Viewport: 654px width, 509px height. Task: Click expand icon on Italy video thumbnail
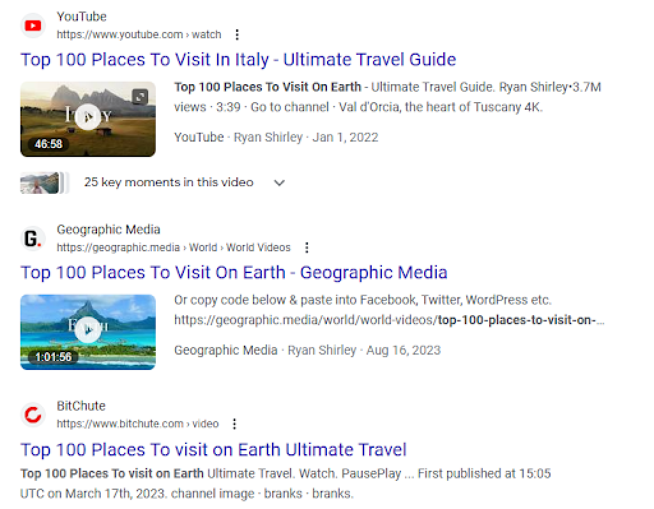click(140, 97)
